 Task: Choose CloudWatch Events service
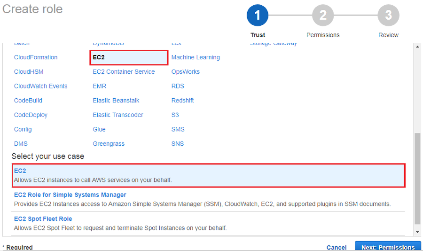click(41, 86)
